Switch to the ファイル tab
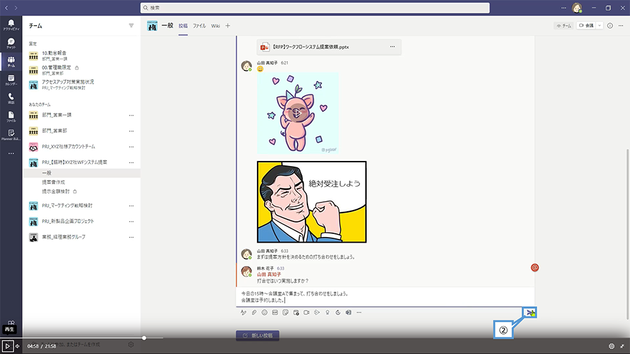Screen dimensions: 630x354 coord(199,26)
